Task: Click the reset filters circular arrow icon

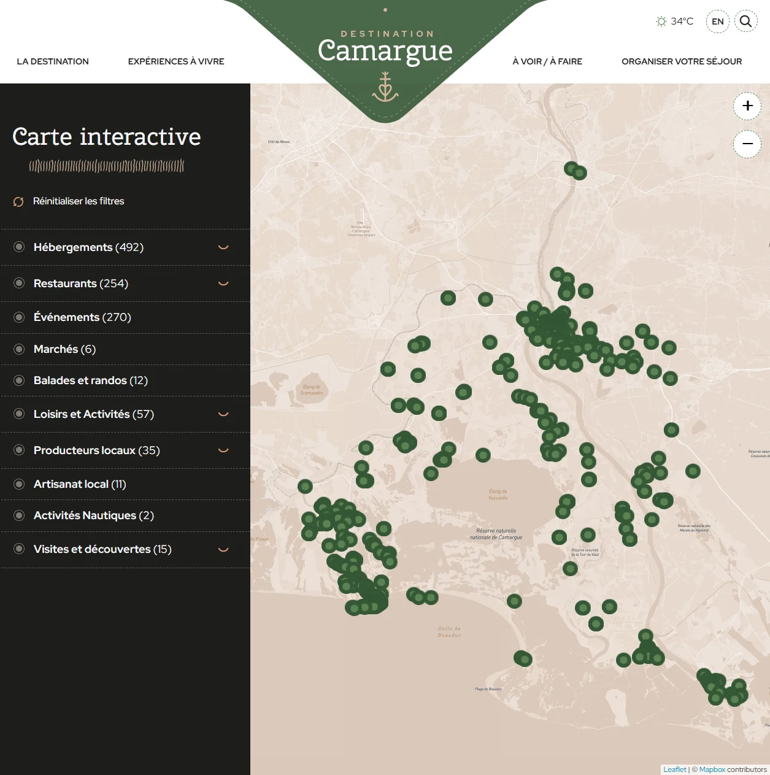Action: pyautogui.click(x=18, y=202)
